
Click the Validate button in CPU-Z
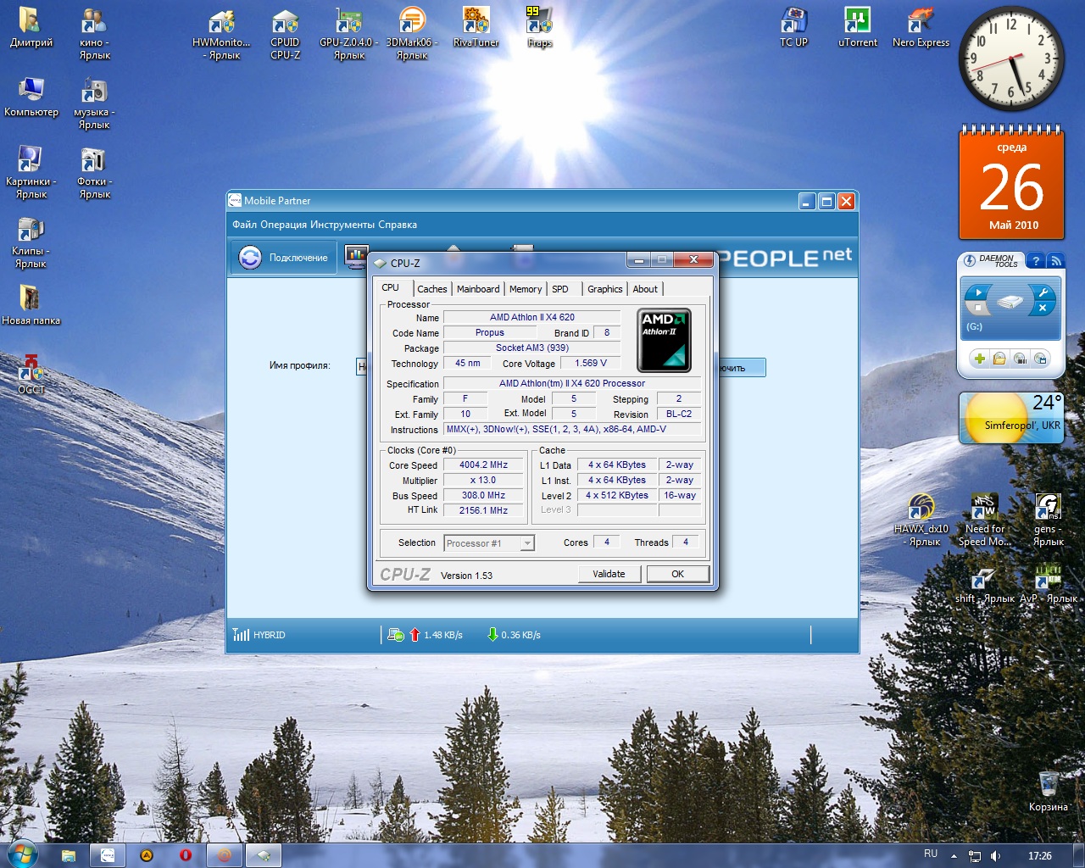point(609,574)
